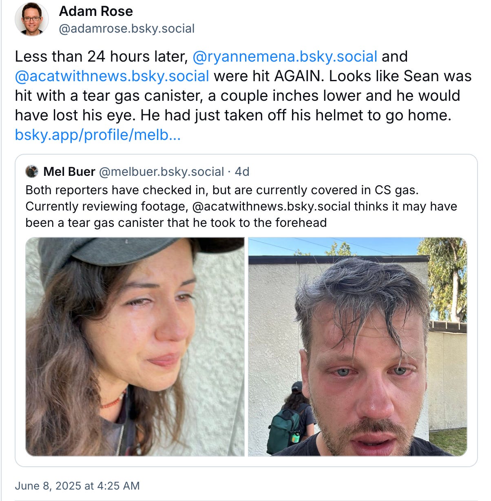Click the main post text mentioning Sean

(x=243, y=95)
